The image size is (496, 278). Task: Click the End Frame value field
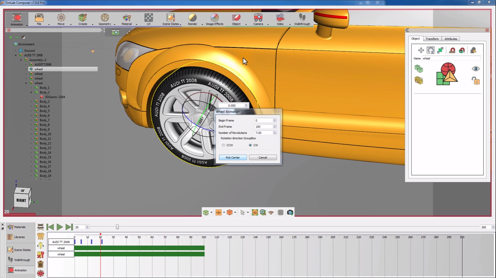point(263,127)
